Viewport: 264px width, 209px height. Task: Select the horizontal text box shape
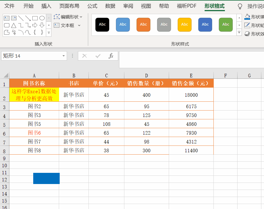(6, 18)
